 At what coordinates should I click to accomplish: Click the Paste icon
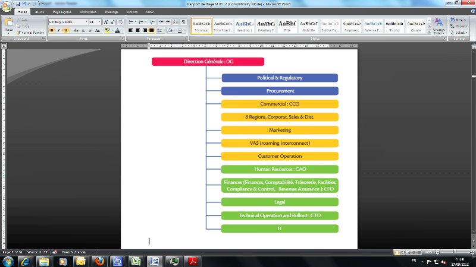[8, 26]
